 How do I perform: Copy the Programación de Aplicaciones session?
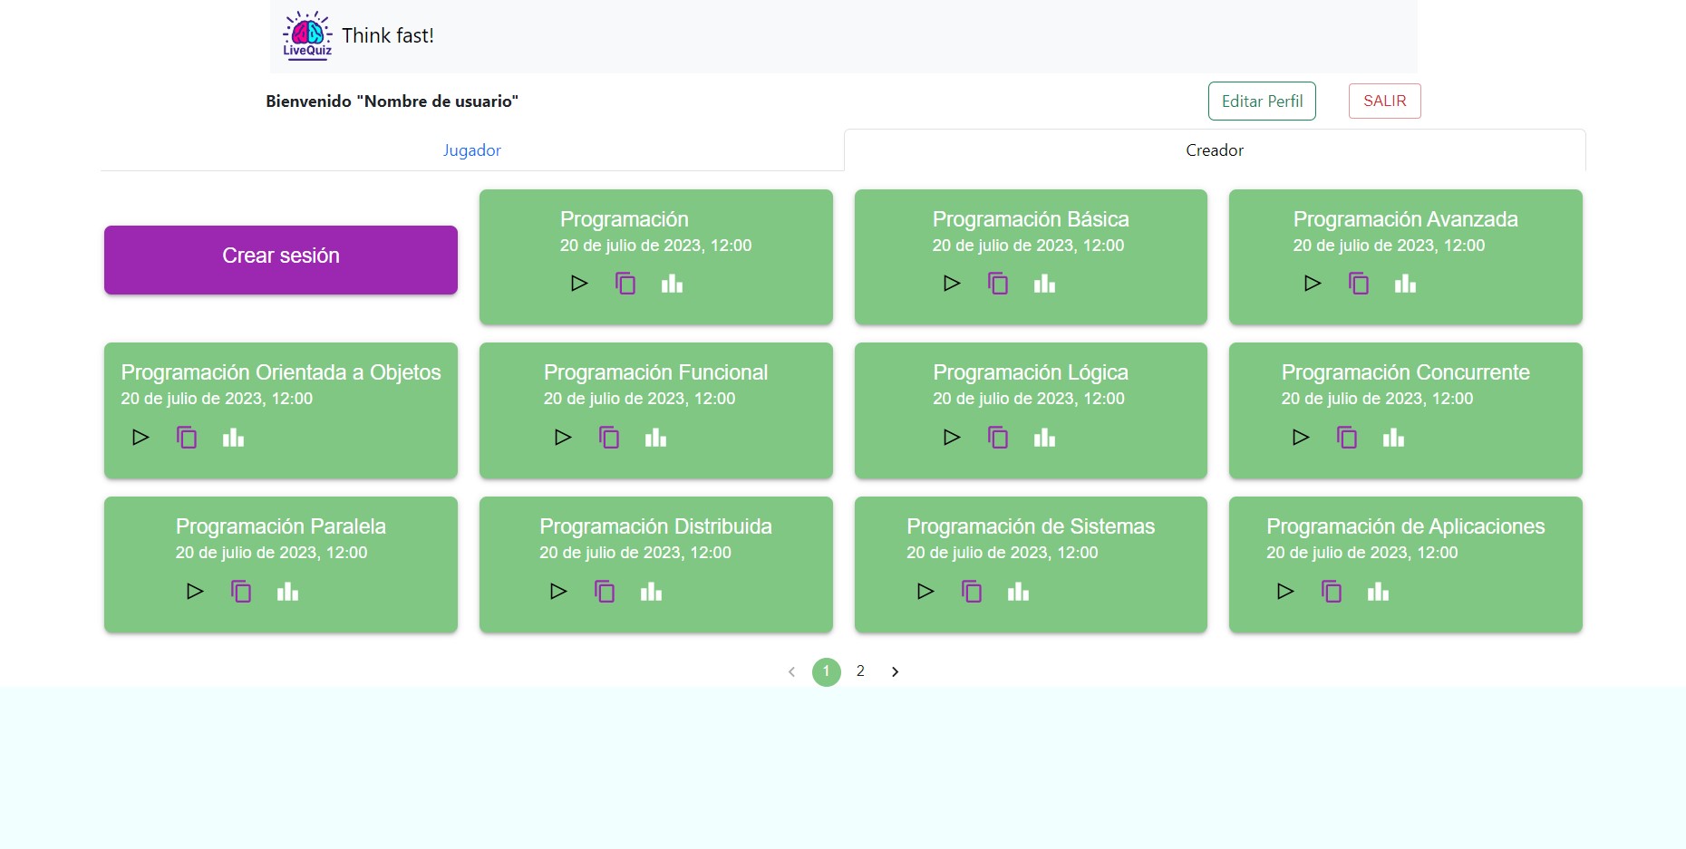pos(1332,592)
